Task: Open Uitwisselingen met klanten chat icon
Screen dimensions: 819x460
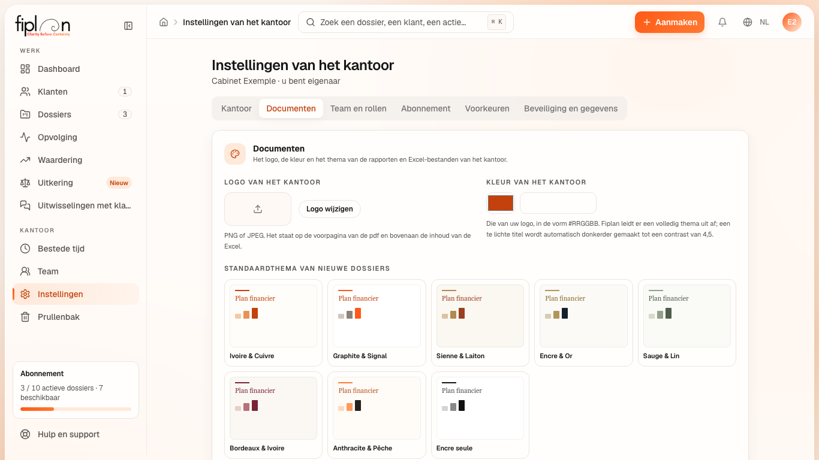Action: (x=25, y=205)
